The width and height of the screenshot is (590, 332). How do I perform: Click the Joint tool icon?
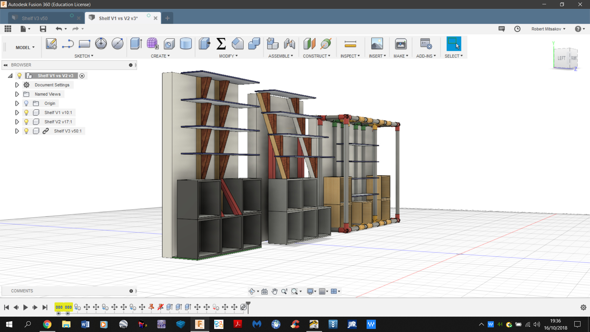tap(289, 44)
